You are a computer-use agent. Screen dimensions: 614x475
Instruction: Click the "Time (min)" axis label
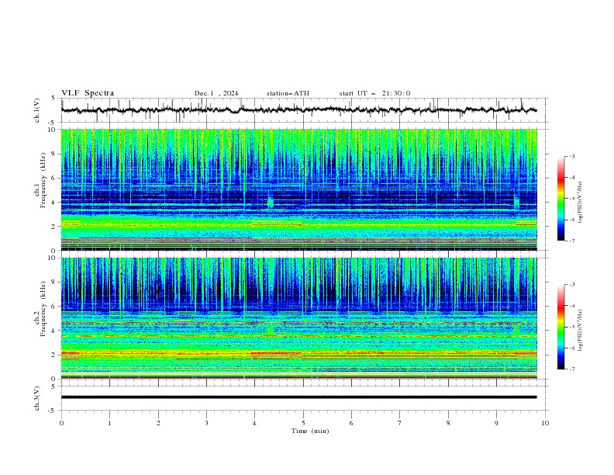pos(310,431)
